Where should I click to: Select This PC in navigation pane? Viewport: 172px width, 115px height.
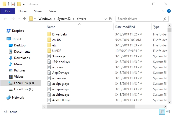(x=17, y=39)
